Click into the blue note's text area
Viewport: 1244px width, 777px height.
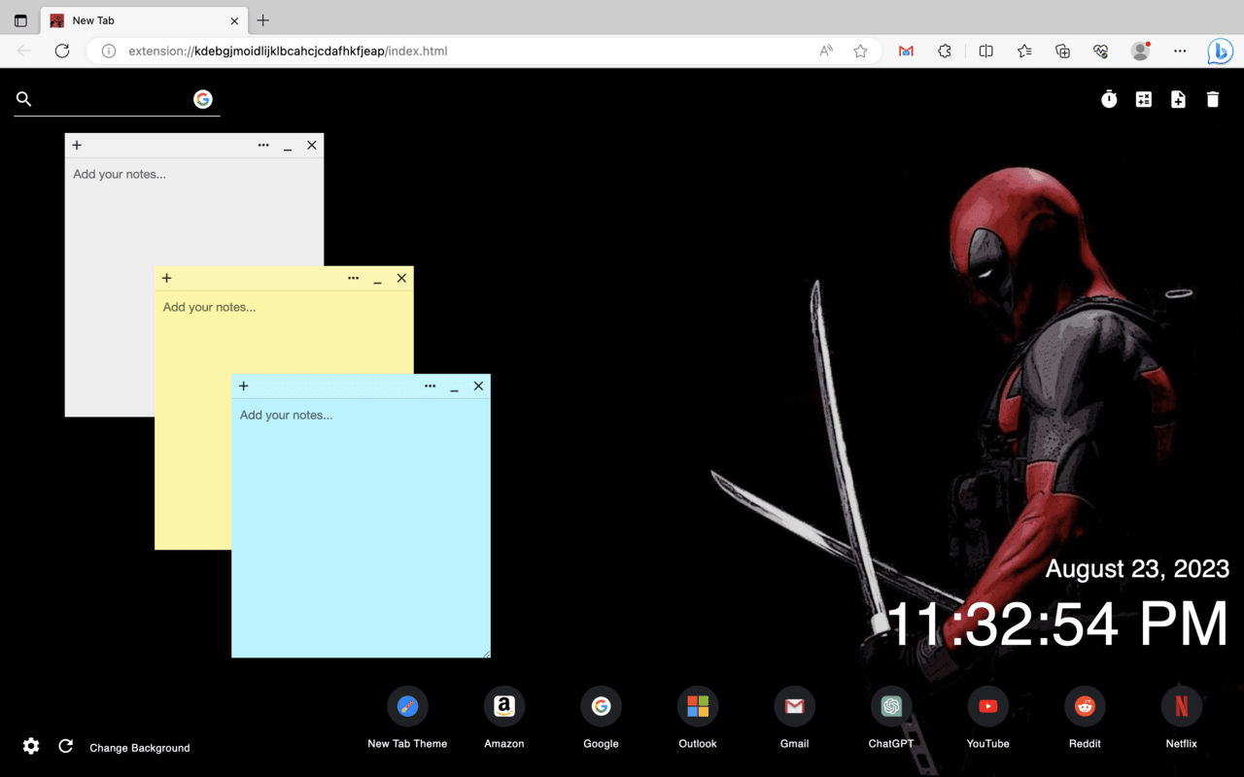[361, 527]
